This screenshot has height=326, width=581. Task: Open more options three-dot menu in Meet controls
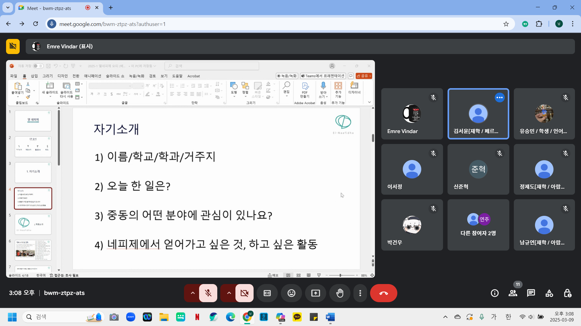tap(360, 293)
